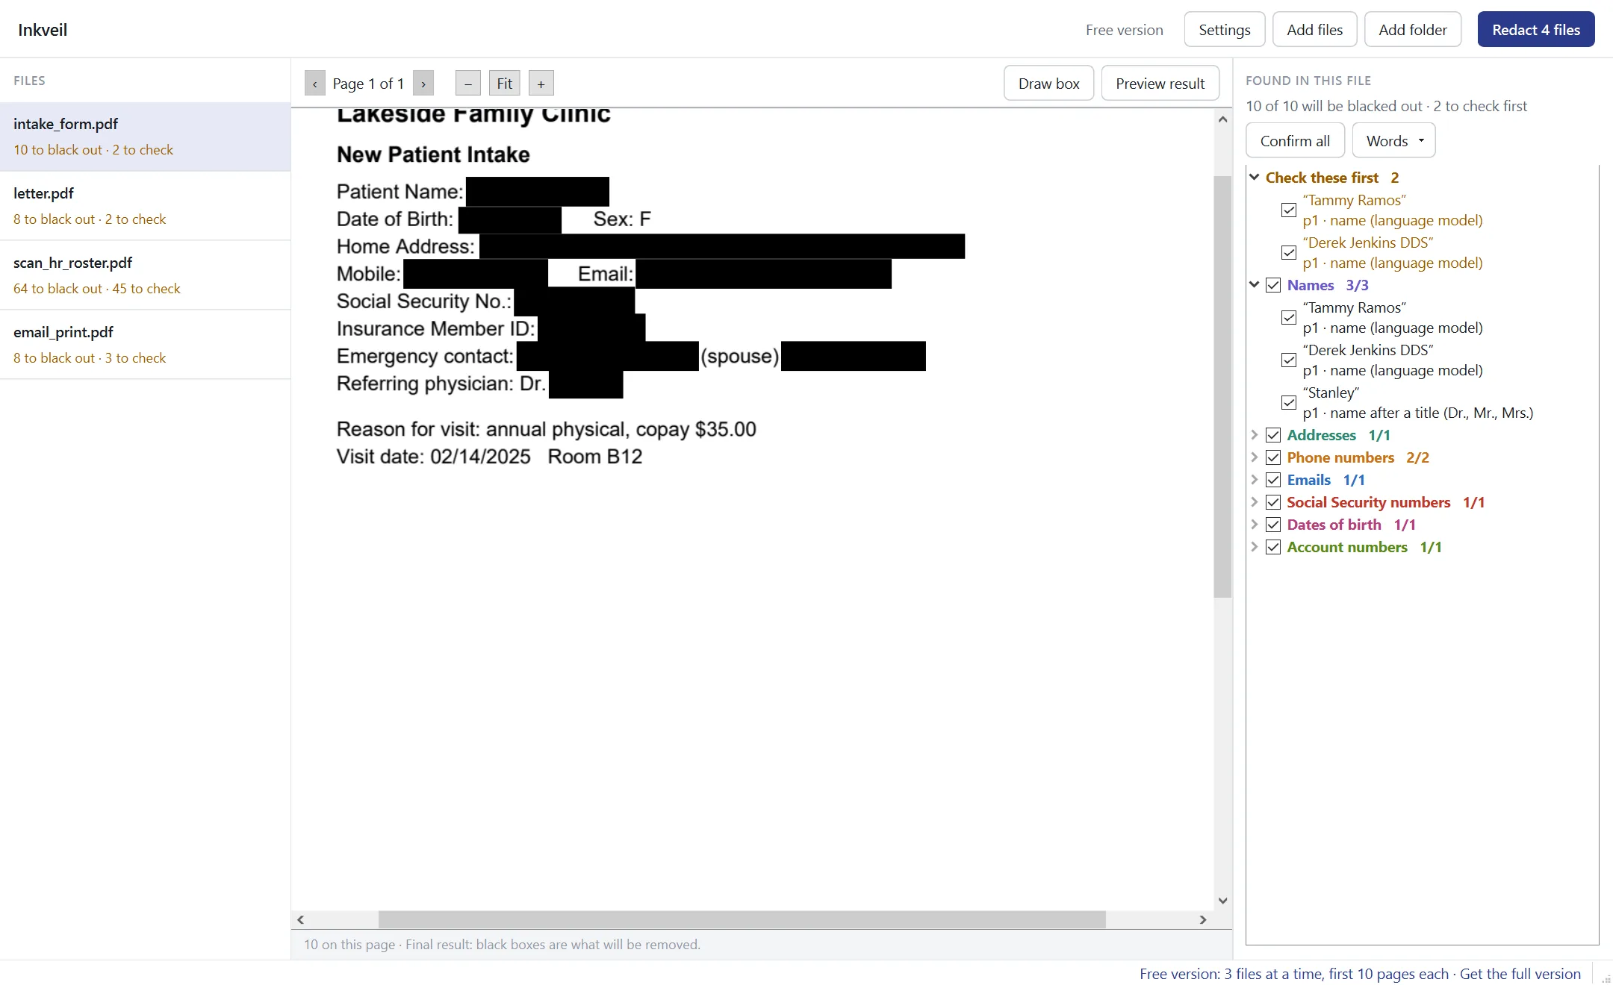Click "Page 1 of 1" indicator
The image size is (1613, 985).
pos(368,84)
